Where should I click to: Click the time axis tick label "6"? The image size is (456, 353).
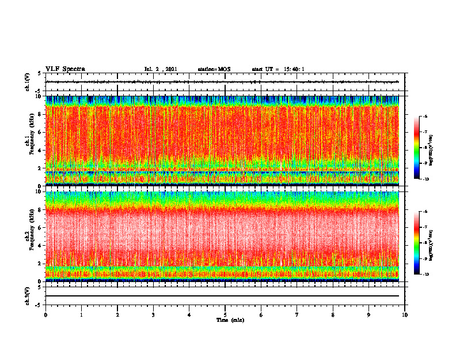[x=261, y=315]
